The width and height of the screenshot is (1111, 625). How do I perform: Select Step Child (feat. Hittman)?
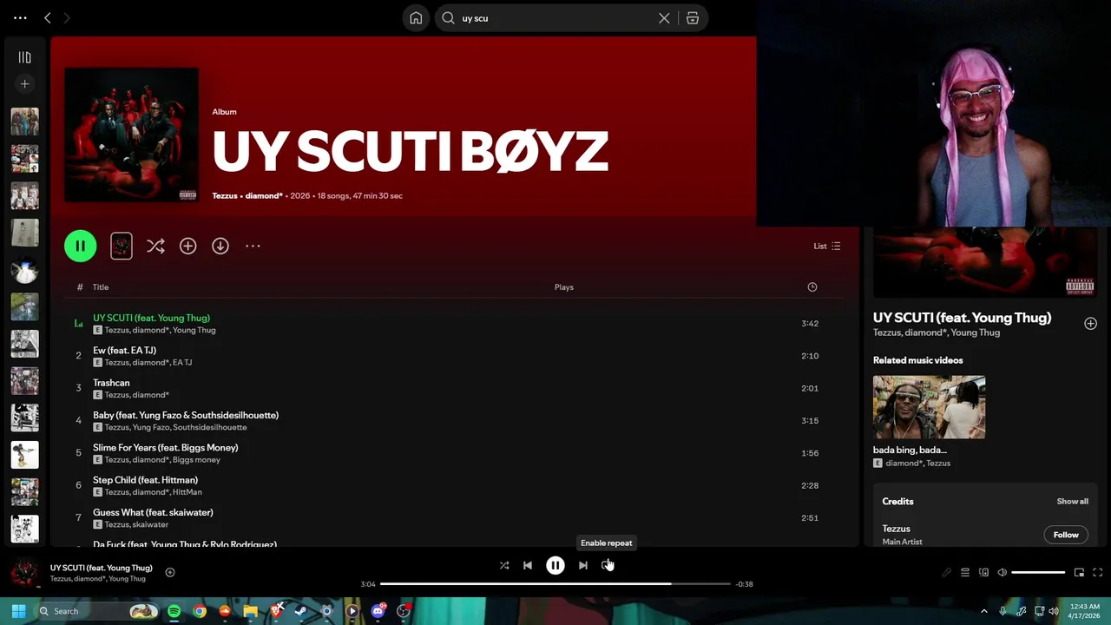(x=145, y=480)
